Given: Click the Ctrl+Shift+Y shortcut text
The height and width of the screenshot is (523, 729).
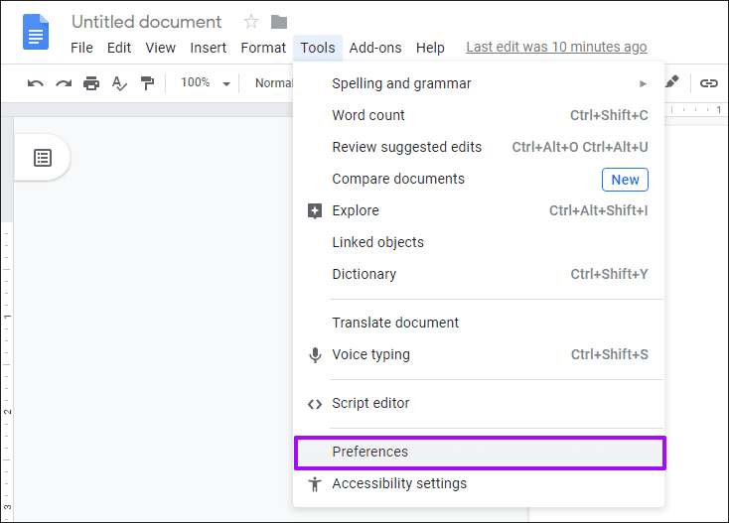Looking at the screenshot, I should click(x=609, y=274).
